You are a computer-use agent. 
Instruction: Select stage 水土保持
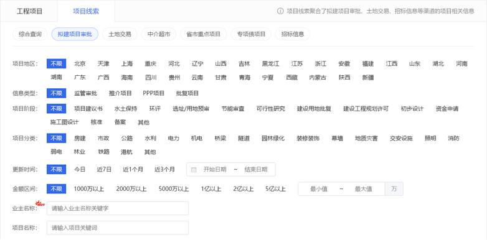coord(125,109)
